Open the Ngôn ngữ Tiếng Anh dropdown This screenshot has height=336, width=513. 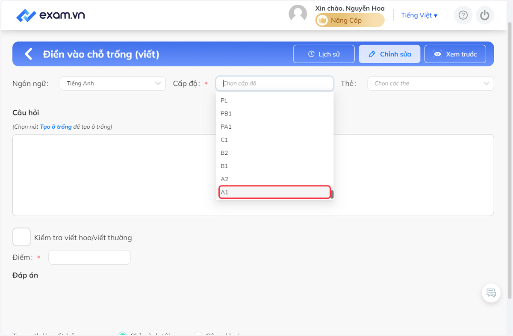113,83
